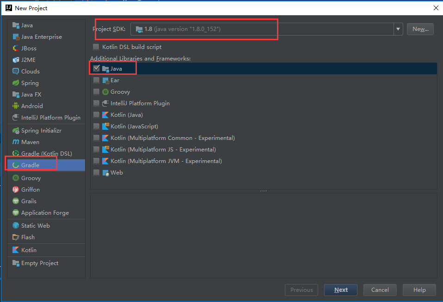The width and height of the screenshot is (443, 302).
Task: Choose the Java Enterprise icon in sidebar
Action: point(16,36)
